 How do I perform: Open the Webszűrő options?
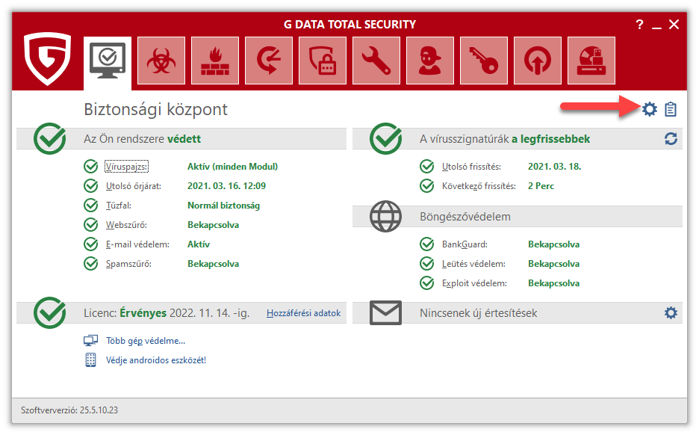click(126, 225)
